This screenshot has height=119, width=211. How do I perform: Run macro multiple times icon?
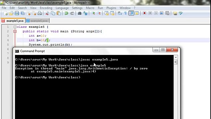click(x=161, y=13)
